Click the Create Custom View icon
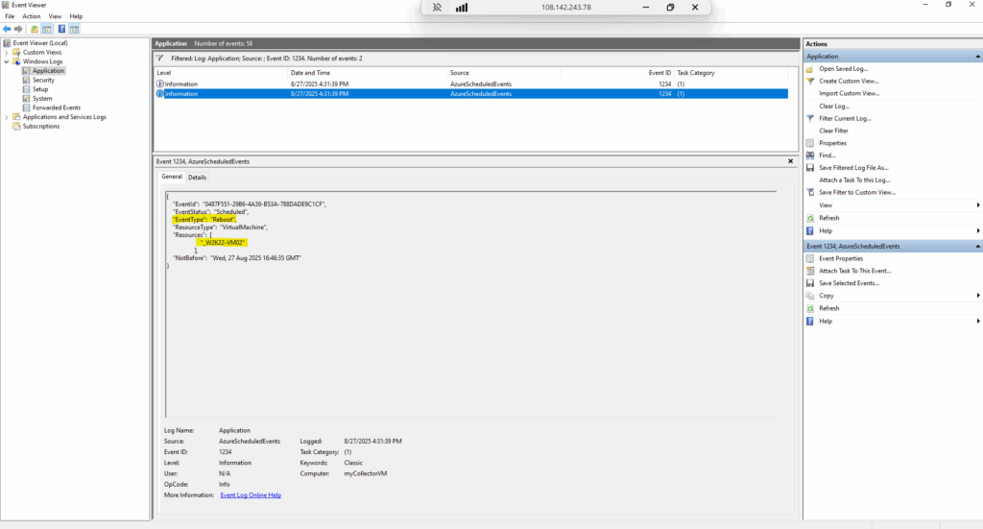The image size is (983, 529). coord(810,81)
